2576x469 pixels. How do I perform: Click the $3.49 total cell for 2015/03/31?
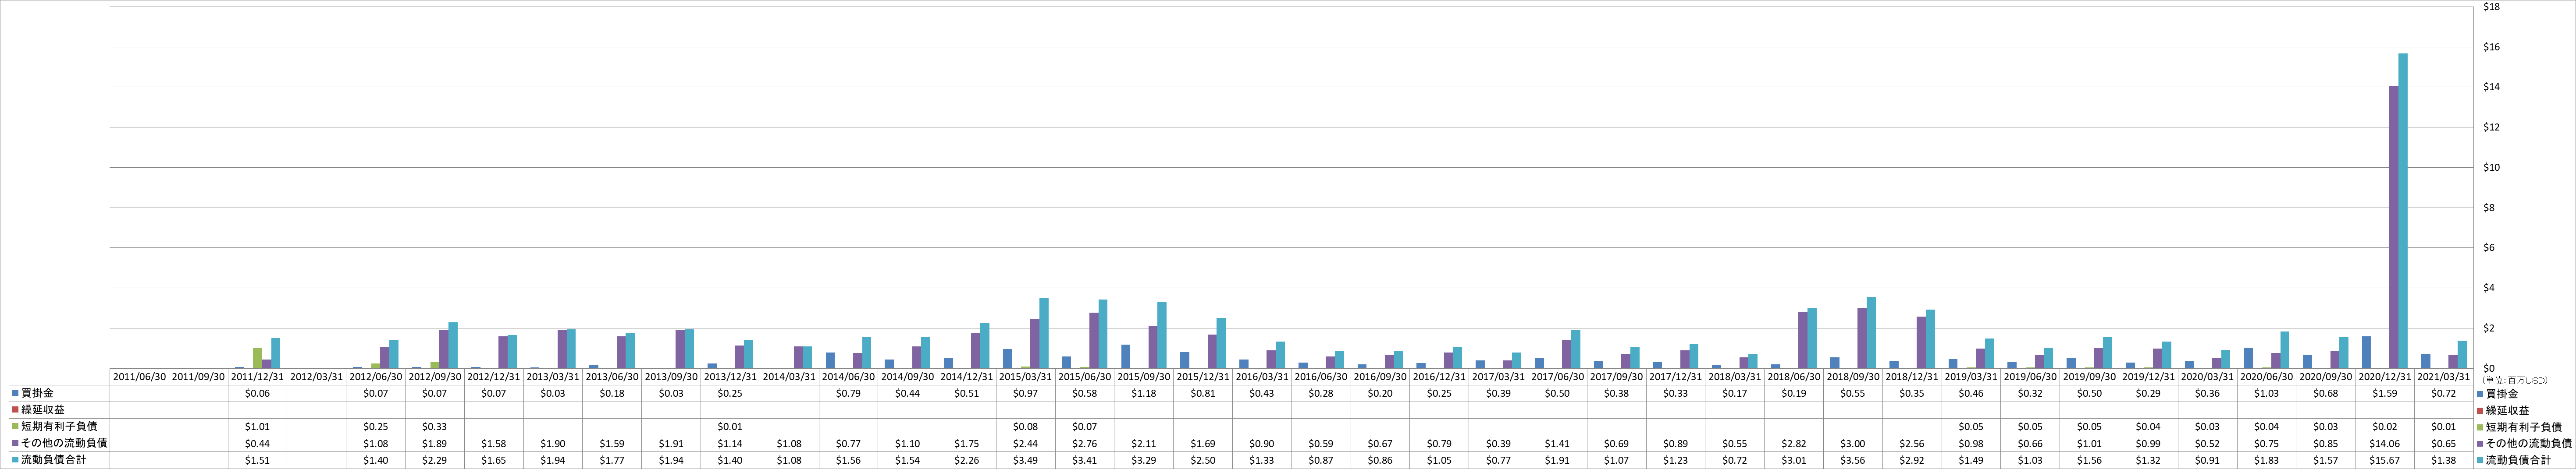[1025, 460]
